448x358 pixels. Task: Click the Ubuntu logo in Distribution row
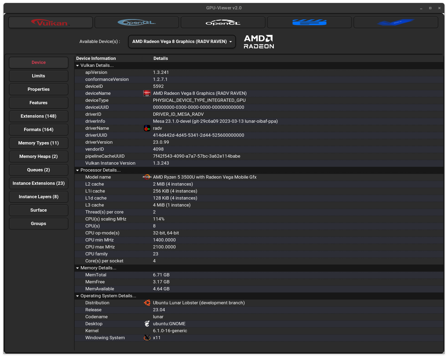147,303
